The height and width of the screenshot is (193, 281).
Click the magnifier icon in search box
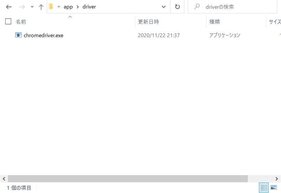click(197, 7)
